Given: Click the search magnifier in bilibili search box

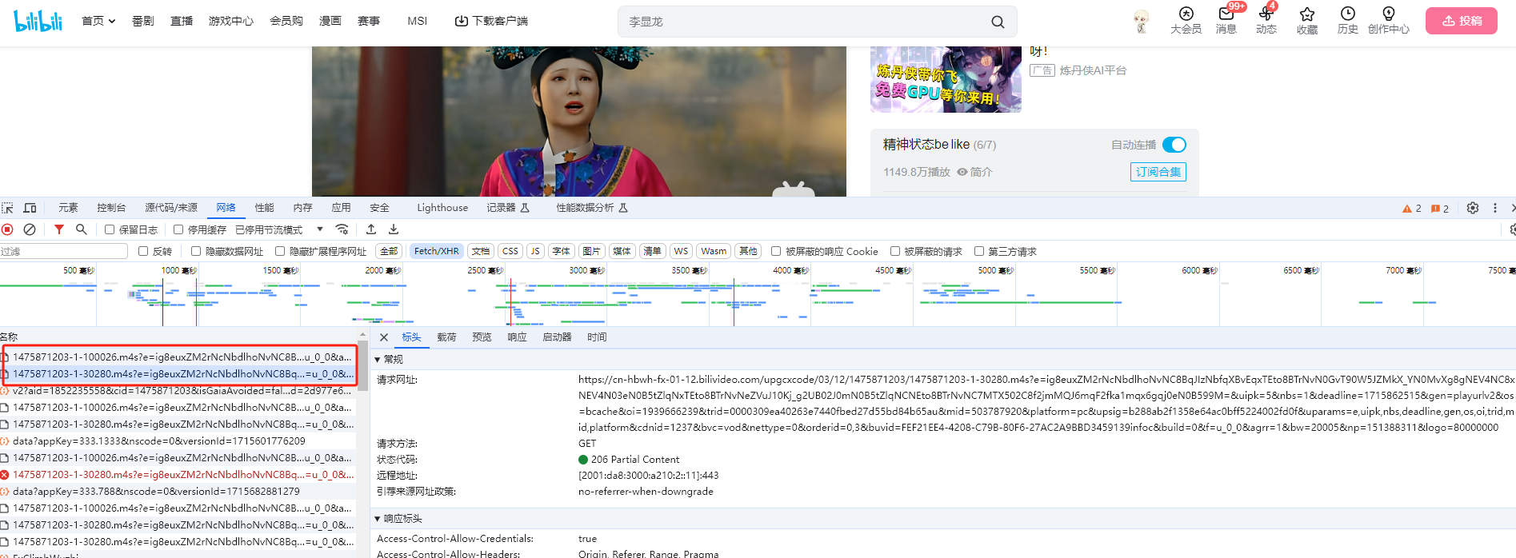Looking at the screenshot, I should (998, 22).
